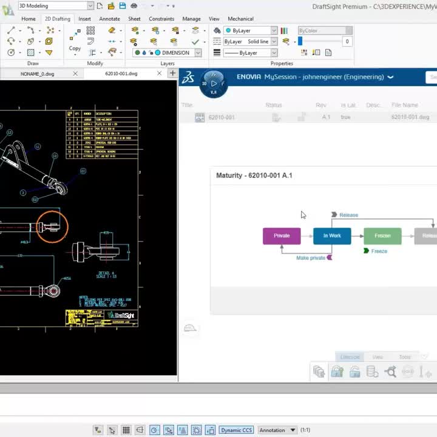Toggle Entity Tracking in status bar
Image resolution: width=437 pixels, height=437 pixels.
point(183,430)
